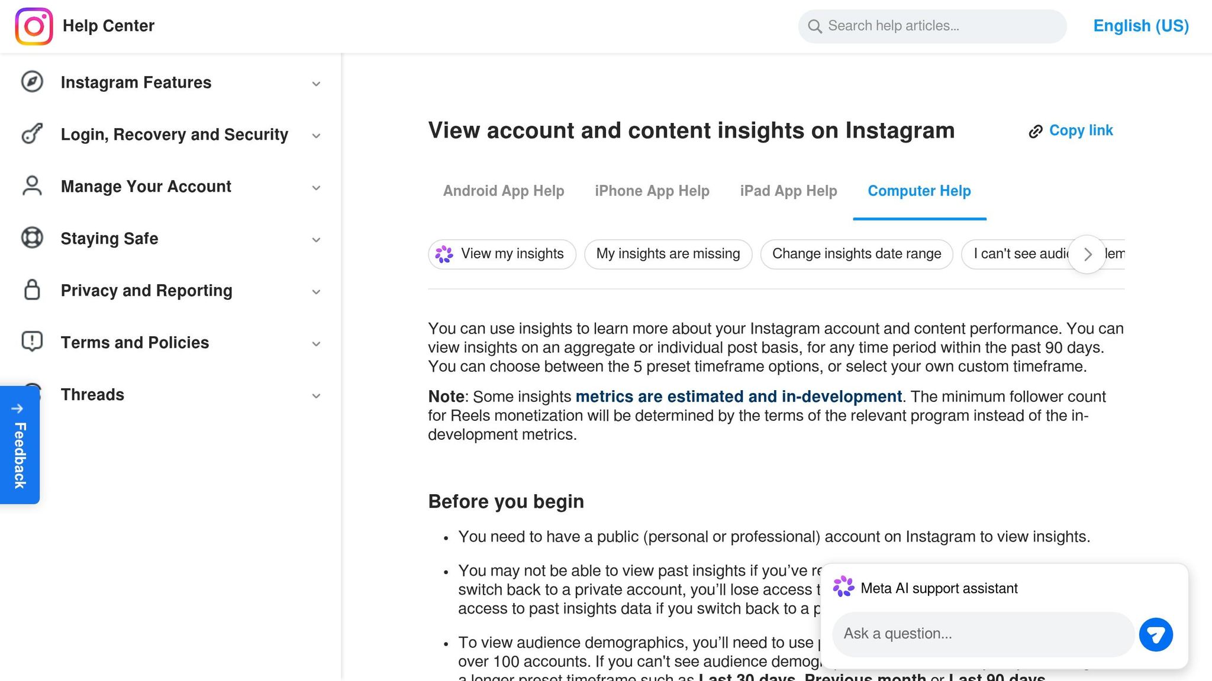Click the Meta AI logo in the support assistant panel
Screen dimensions: 1212x681
point(843,587)
